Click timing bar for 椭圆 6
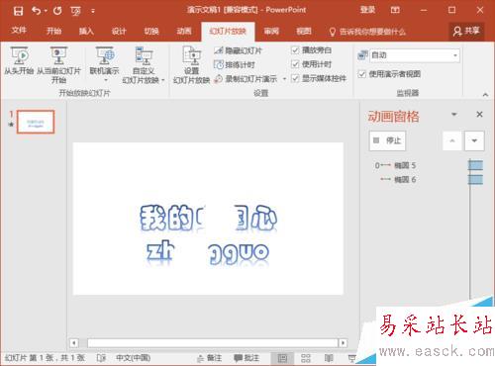The image size is (495, 366). [476, 179]
